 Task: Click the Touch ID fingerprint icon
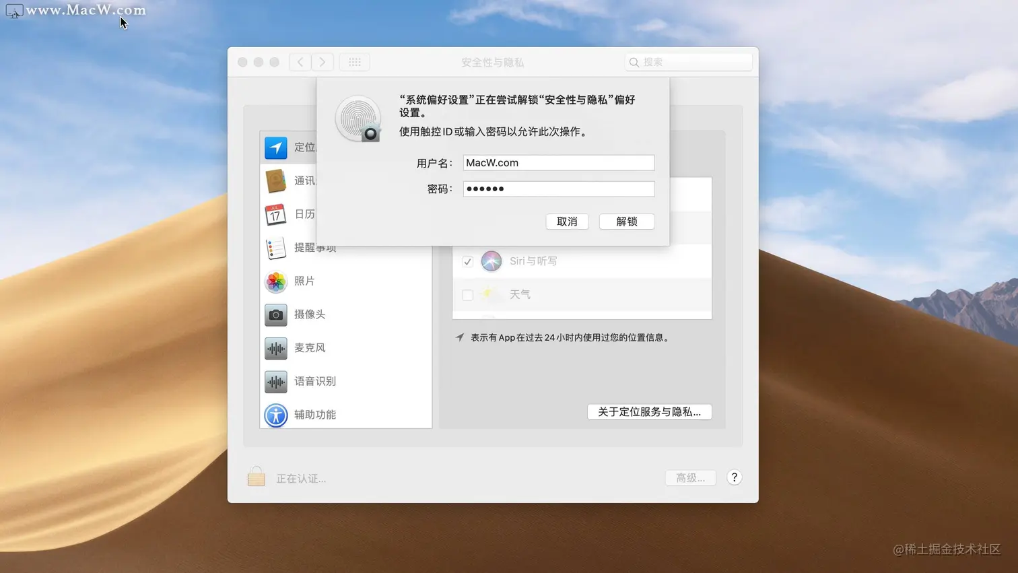[358, 119]
